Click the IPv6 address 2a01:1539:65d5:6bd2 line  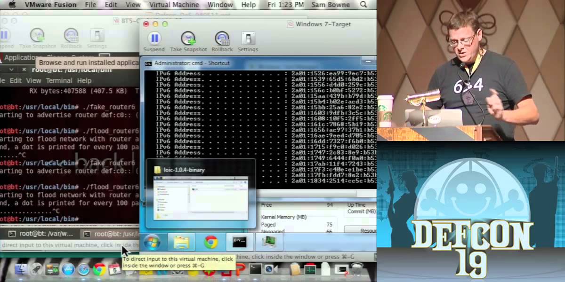pos(266,79)
